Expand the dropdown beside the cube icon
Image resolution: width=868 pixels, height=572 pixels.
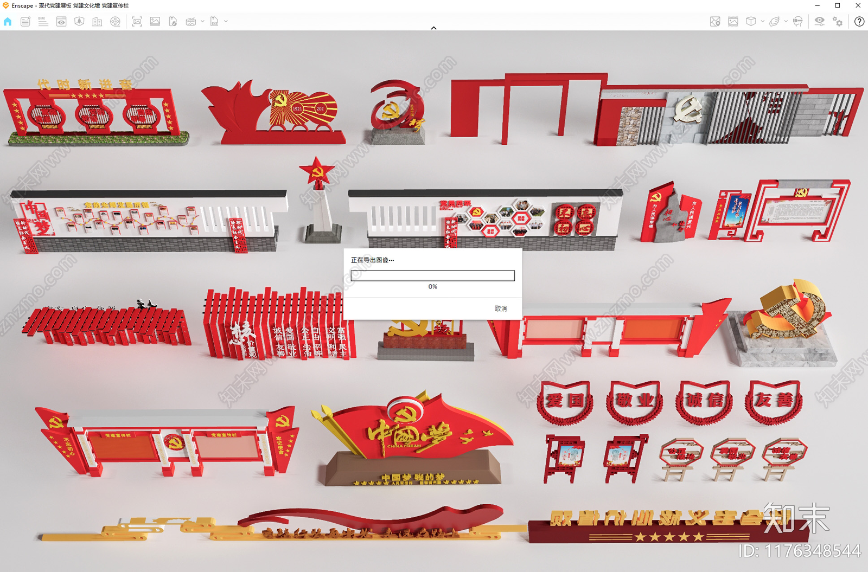pyautogui.click(x=762, y=22)
